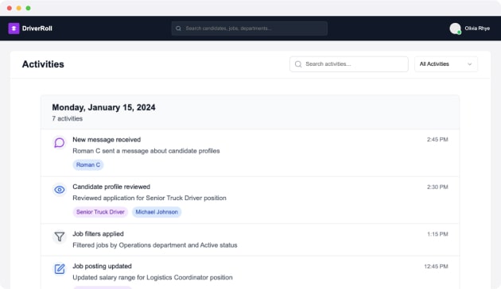Screen dimensions: 501x289
Task: Click the eye icon for Candidate profile reviewed
Action: click(60, 190)
